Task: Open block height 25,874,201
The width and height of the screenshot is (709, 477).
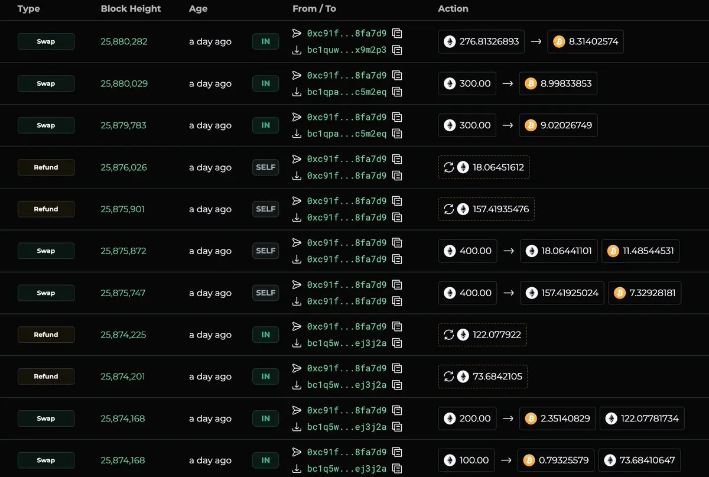Action: pos(123,377)
